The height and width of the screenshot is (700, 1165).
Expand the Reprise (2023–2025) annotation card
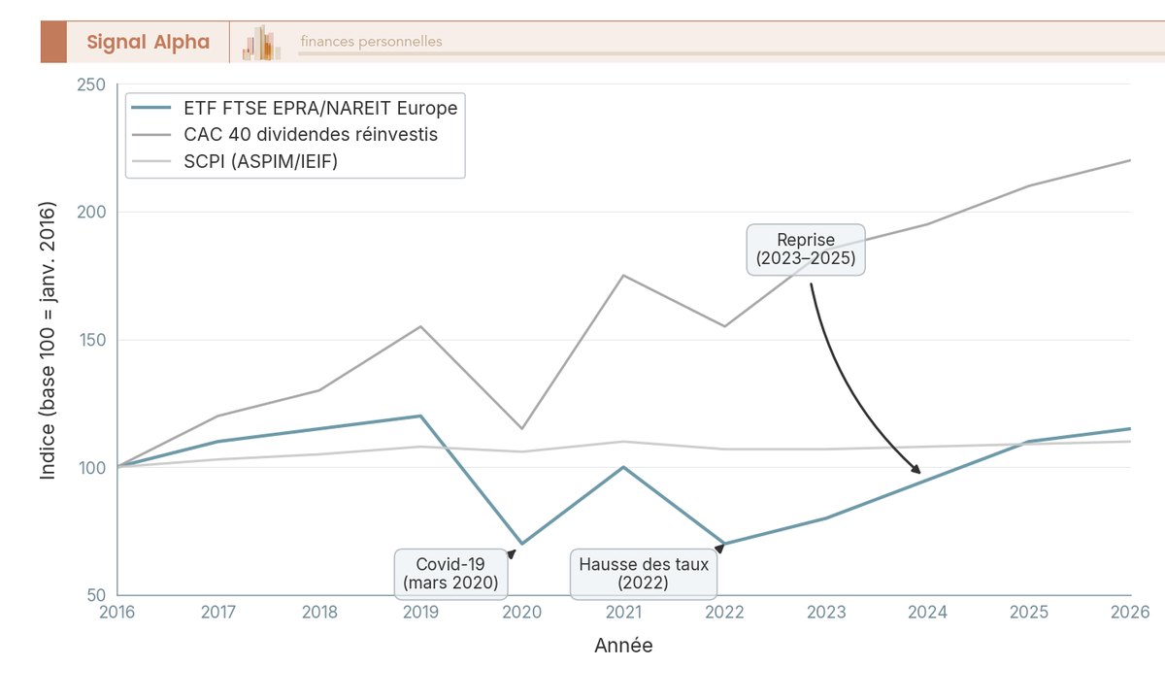[805, 250]
